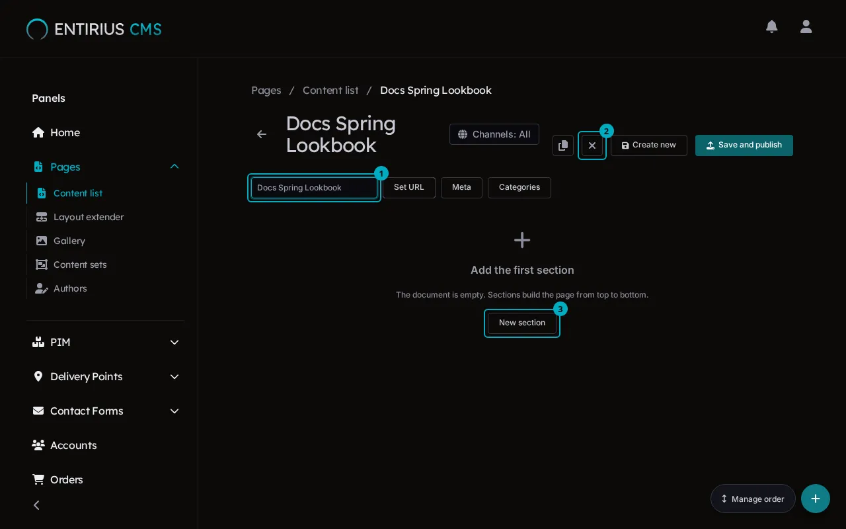
Task: Click the round plus floating button
Action: tap(816, 499)
